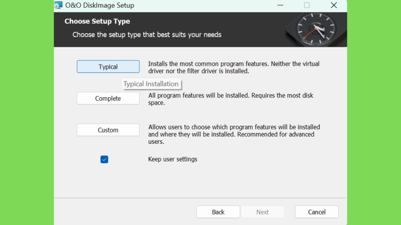Image resolution: width=401 pixels, height=225 pixels.
Task: Click the clock graphic in the header banner
Action: coord(316,29)
